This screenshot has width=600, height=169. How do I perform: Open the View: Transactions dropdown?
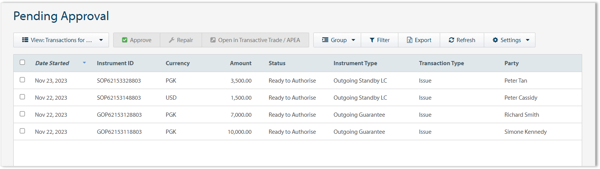tap(61, 40)
